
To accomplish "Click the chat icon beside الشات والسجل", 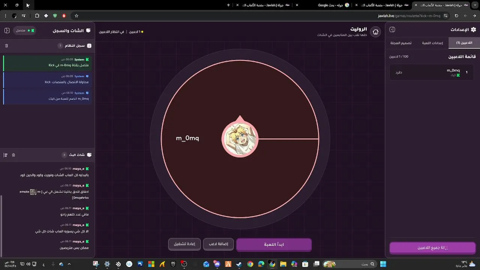I will click(x=88, y=30).
